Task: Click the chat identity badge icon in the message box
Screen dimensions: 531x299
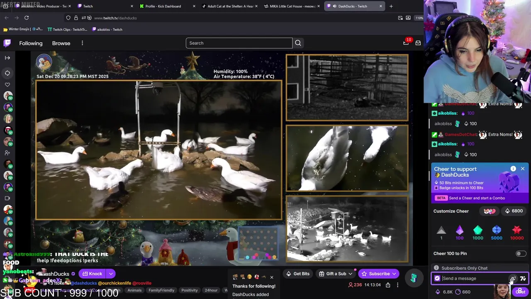Action: tap(437, 279)
